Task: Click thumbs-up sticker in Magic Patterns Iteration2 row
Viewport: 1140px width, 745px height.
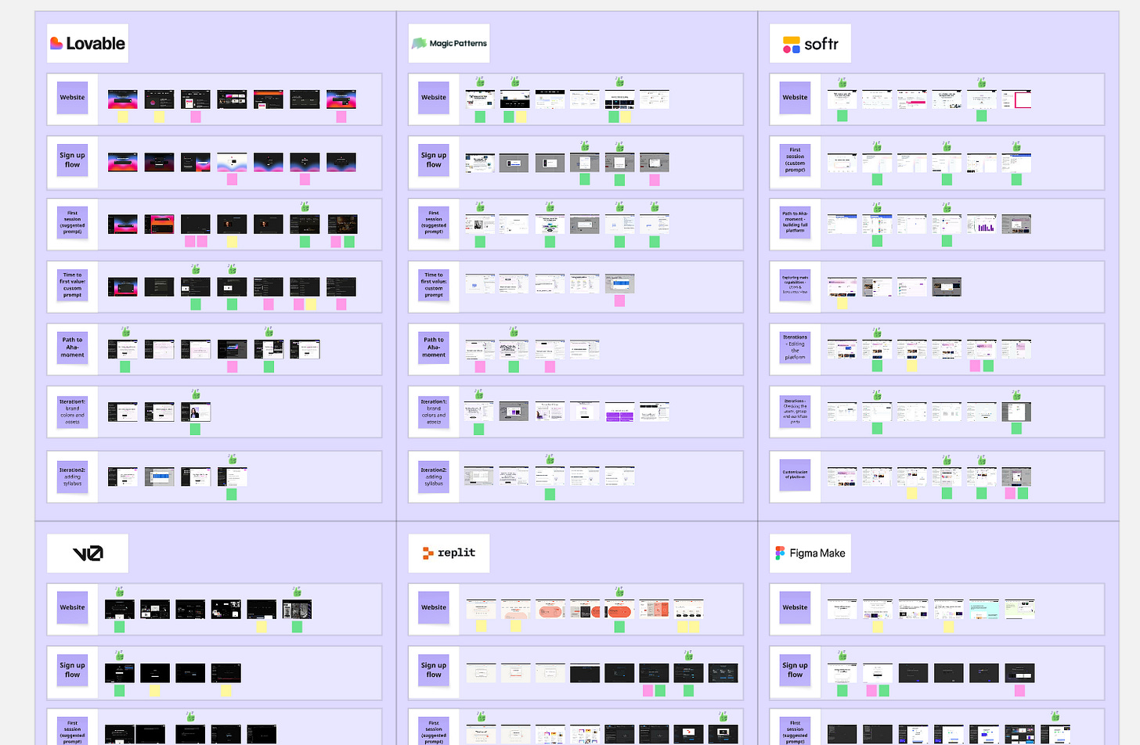Action: [x=550, y=459]
